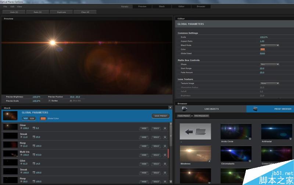The height and width of the screenshot is (185, 294).
Task: Enable the Guides checkbox
Action: (50, 101)
